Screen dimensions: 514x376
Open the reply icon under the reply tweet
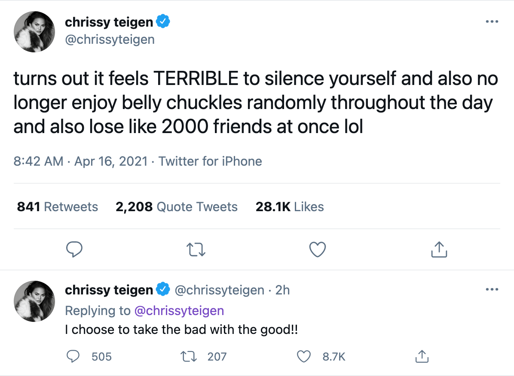point(73,356)
